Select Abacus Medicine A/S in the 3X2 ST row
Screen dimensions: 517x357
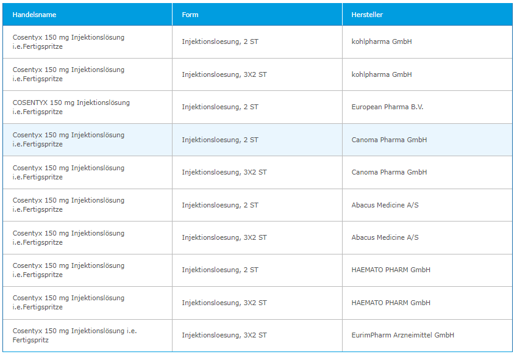pos(385,237)
